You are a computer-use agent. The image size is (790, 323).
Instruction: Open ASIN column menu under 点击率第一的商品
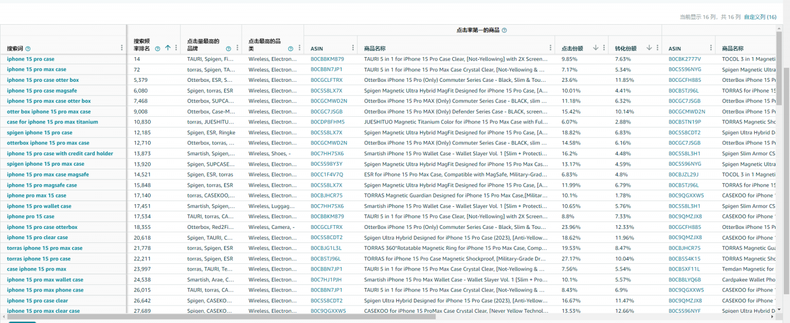353,48
